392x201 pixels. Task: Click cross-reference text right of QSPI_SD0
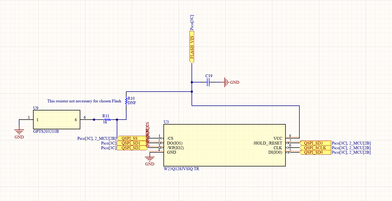point(351,152)
